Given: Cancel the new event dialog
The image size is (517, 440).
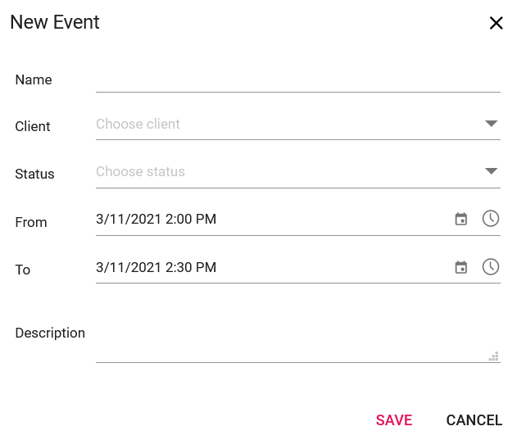Looking at the screenshot, I should click(474, 420).
